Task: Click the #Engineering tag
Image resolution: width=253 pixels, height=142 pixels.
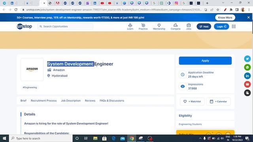Action: click(30, 88)
